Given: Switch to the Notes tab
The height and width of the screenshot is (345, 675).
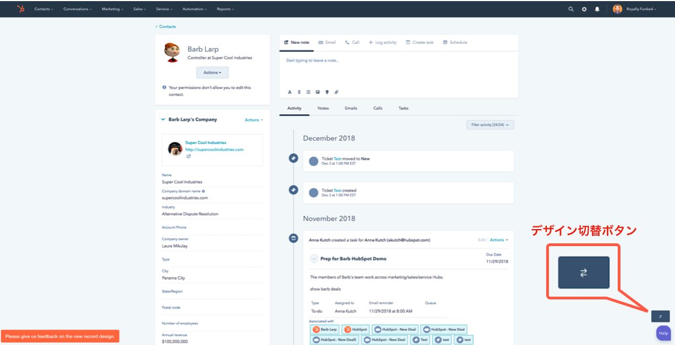Looking at the screenshot, I should point(323,108).
